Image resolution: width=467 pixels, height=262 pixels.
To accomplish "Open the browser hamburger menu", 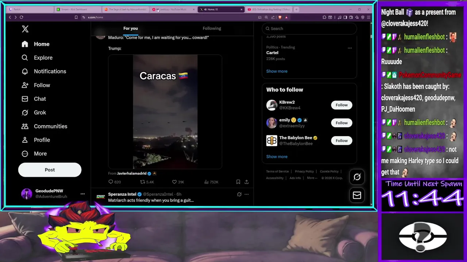I will coord(368,17).
